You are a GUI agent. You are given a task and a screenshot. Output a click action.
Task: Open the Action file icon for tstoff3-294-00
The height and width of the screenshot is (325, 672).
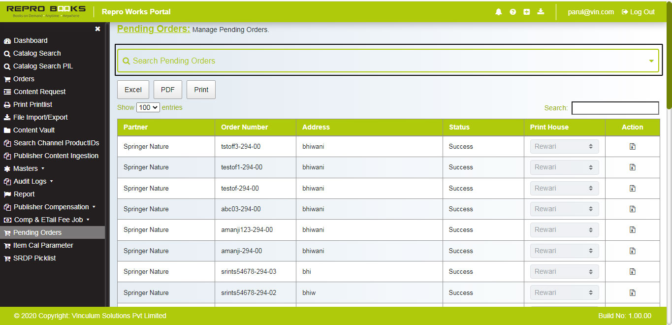(632, 146)
